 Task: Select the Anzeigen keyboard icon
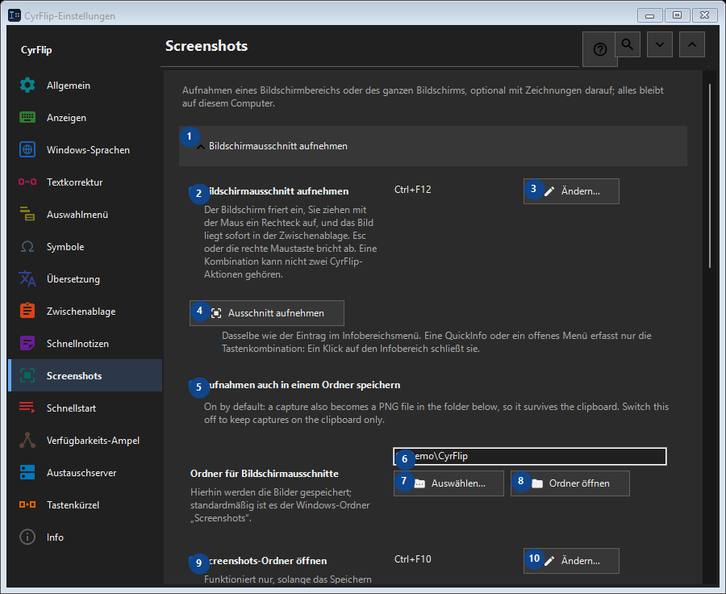27,118
